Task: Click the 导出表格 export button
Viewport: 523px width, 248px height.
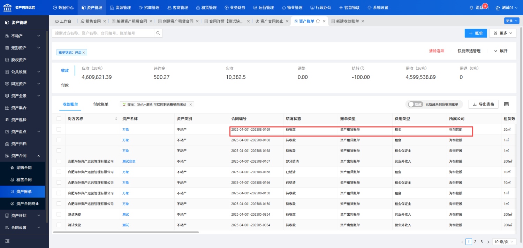Action: click(483, 104)
